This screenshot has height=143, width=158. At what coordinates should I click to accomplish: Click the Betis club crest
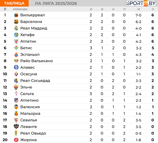coord(16,48)
